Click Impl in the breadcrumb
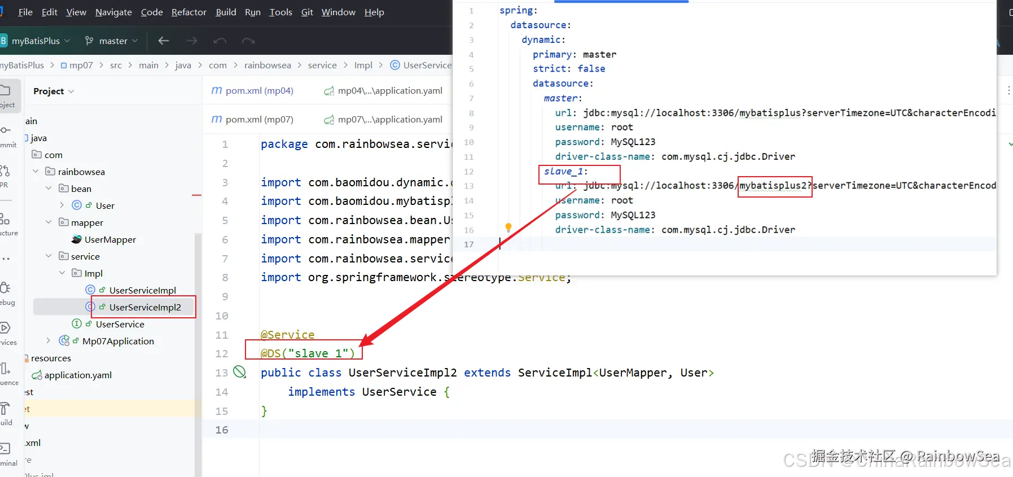Screen dimensions: 1013x477 [x=363, y=65]
